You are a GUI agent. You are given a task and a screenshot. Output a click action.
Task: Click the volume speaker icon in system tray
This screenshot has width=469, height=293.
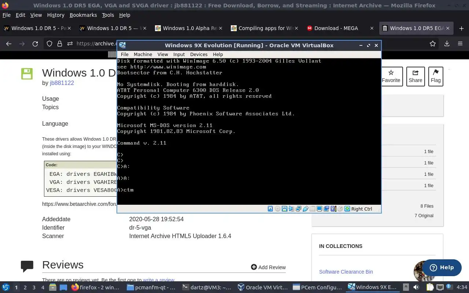(416, 288)
